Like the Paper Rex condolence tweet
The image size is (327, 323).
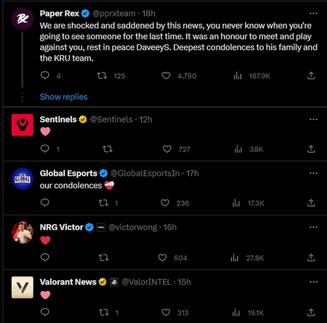[x=166, y=76]
